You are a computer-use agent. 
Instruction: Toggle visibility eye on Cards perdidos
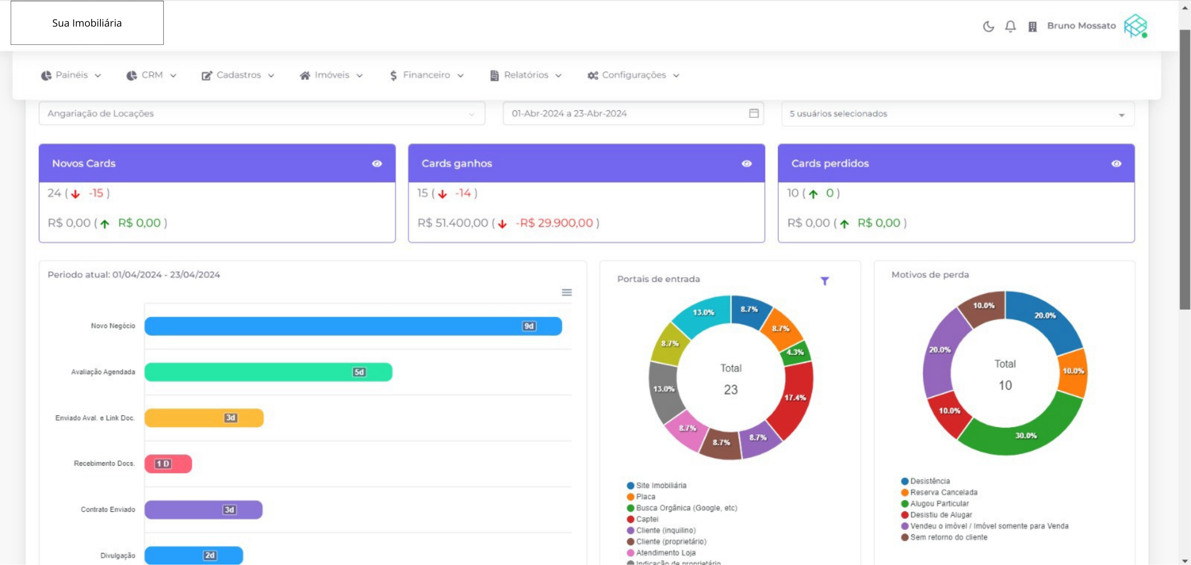click(x=1116, y=163)
